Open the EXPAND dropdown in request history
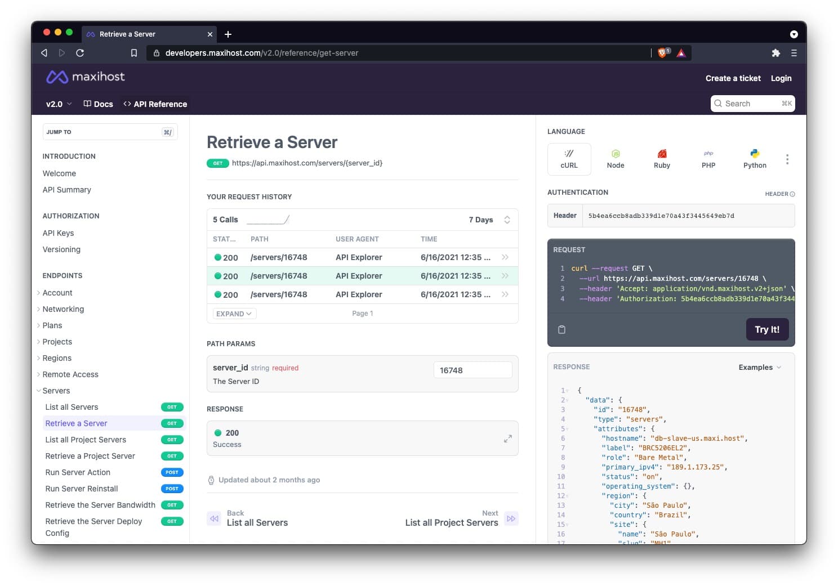The width and height of the screenshot is (838, 586). click(x=233, y=314)
